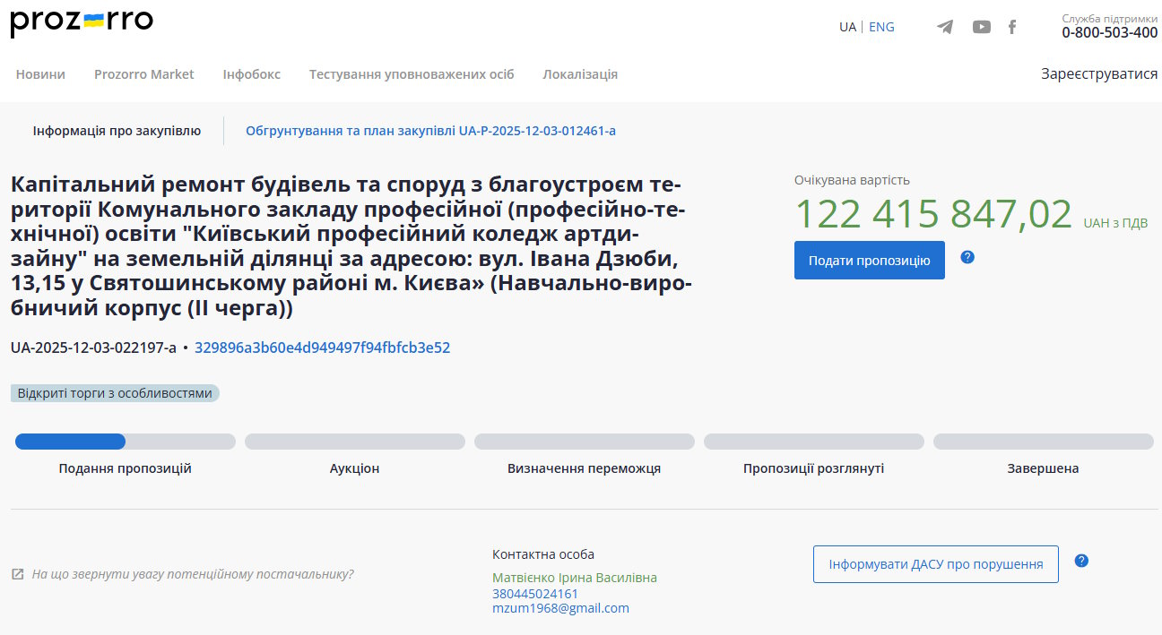Click external link icon near supplier hint
The height and width of the screenshot is (635, 1162).
coord(18,574)
